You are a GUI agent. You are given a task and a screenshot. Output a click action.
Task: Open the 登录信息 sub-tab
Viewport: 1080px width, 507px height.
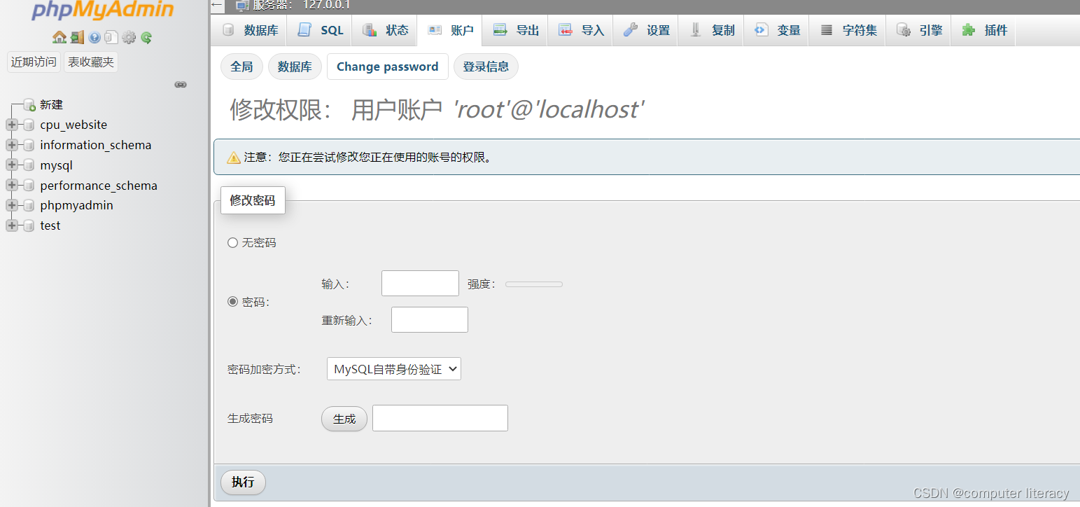click(486, 67)
